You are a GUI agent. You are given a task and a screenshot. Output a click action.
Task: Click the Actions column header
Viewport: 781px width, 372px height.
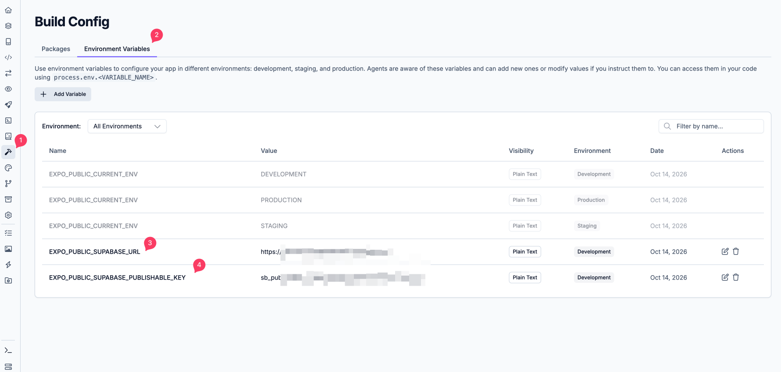tap(733, 151)
